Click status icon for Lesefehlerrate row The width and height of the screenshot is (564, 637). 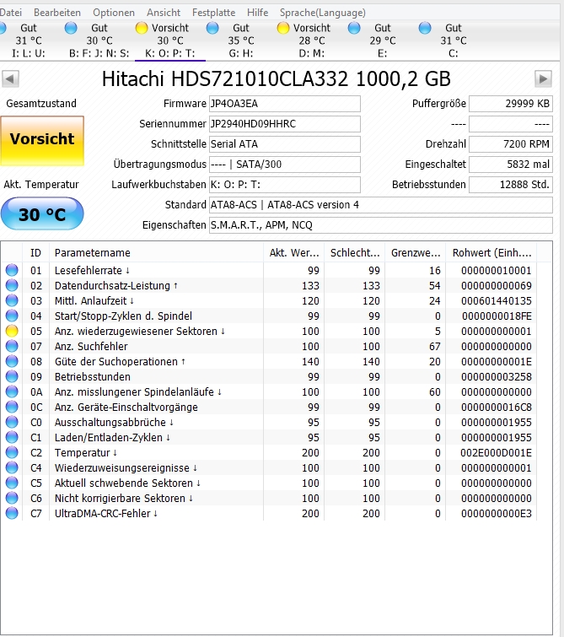click(x=12, y=270)
